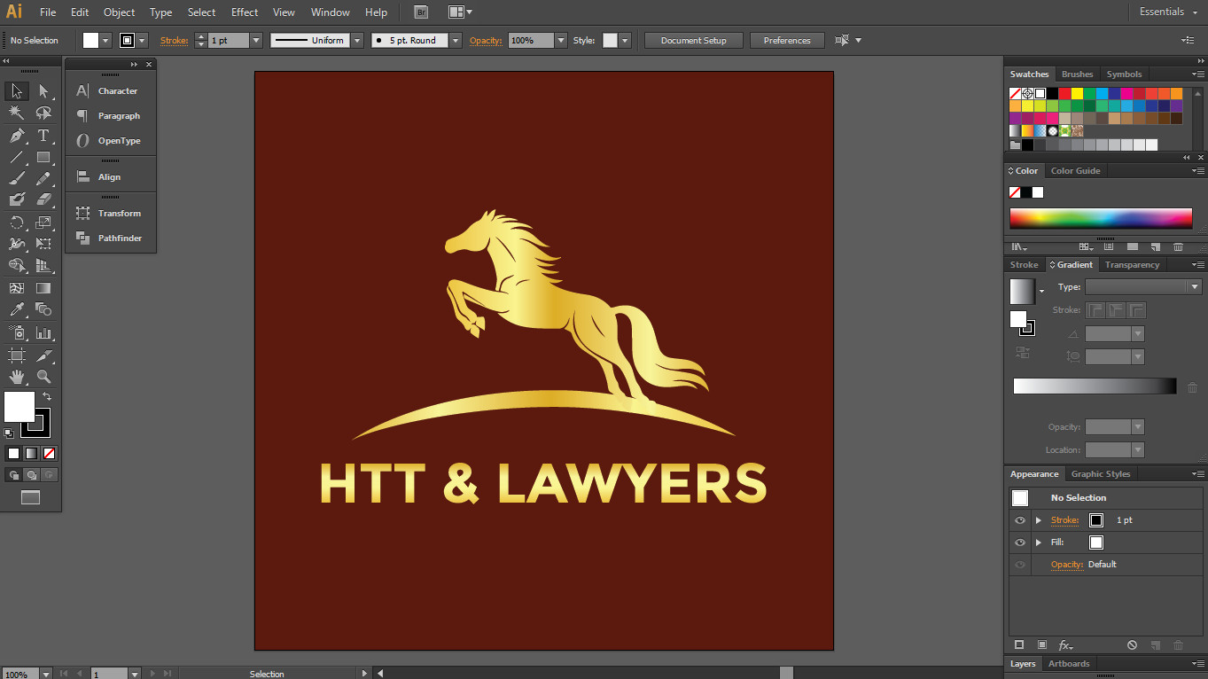This screenshot has height=679, width=1208.
Task: Click the artboard number field
Action: (109, 674)
